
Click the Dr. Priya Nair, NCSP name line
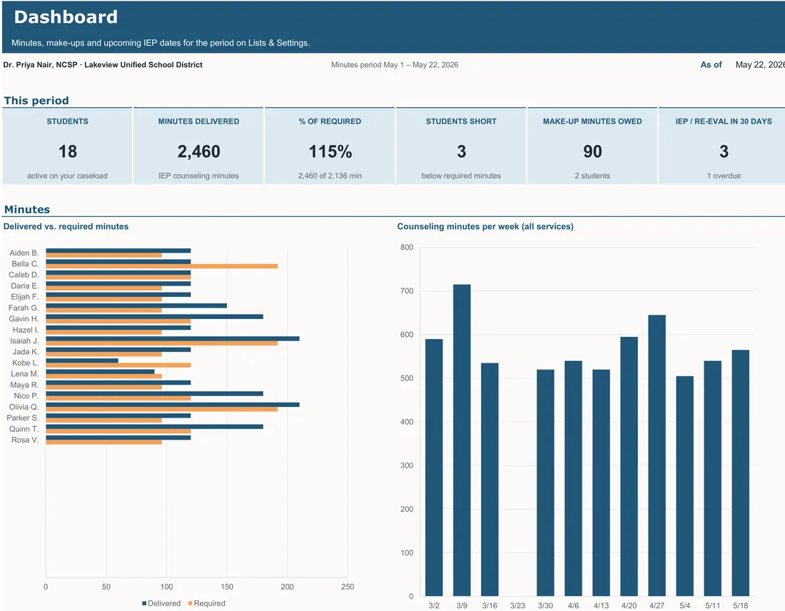(x=103, y=65)
